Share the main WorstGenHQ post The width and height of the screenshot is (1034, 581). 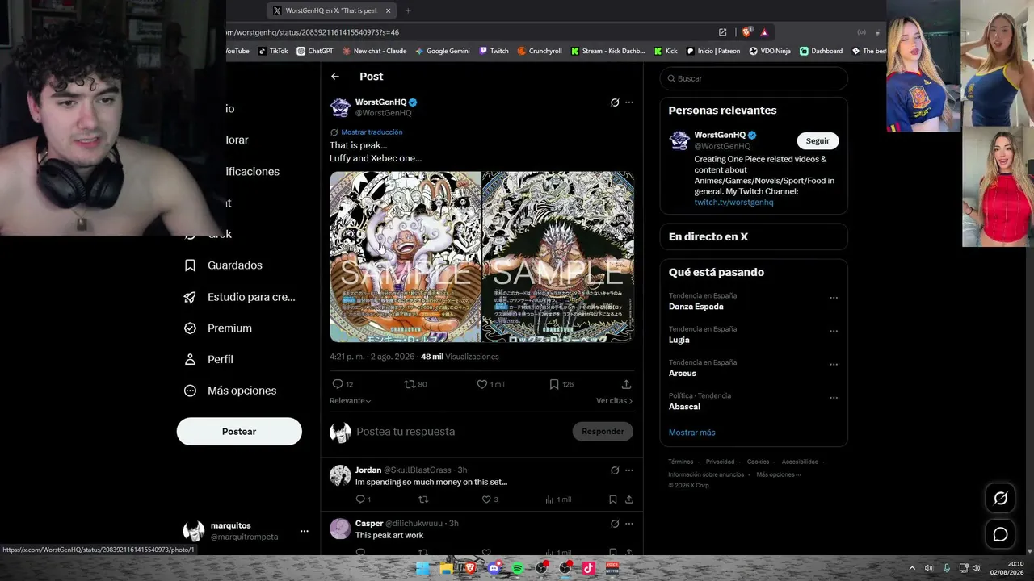(626, 384)
